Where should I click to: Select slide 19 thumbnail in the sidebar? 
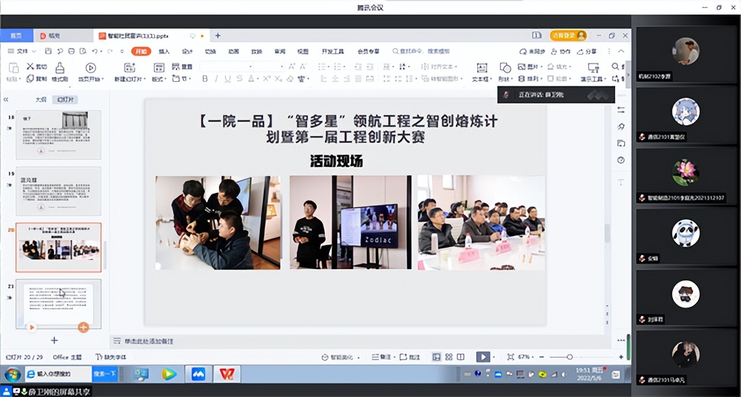coord(58,191)
